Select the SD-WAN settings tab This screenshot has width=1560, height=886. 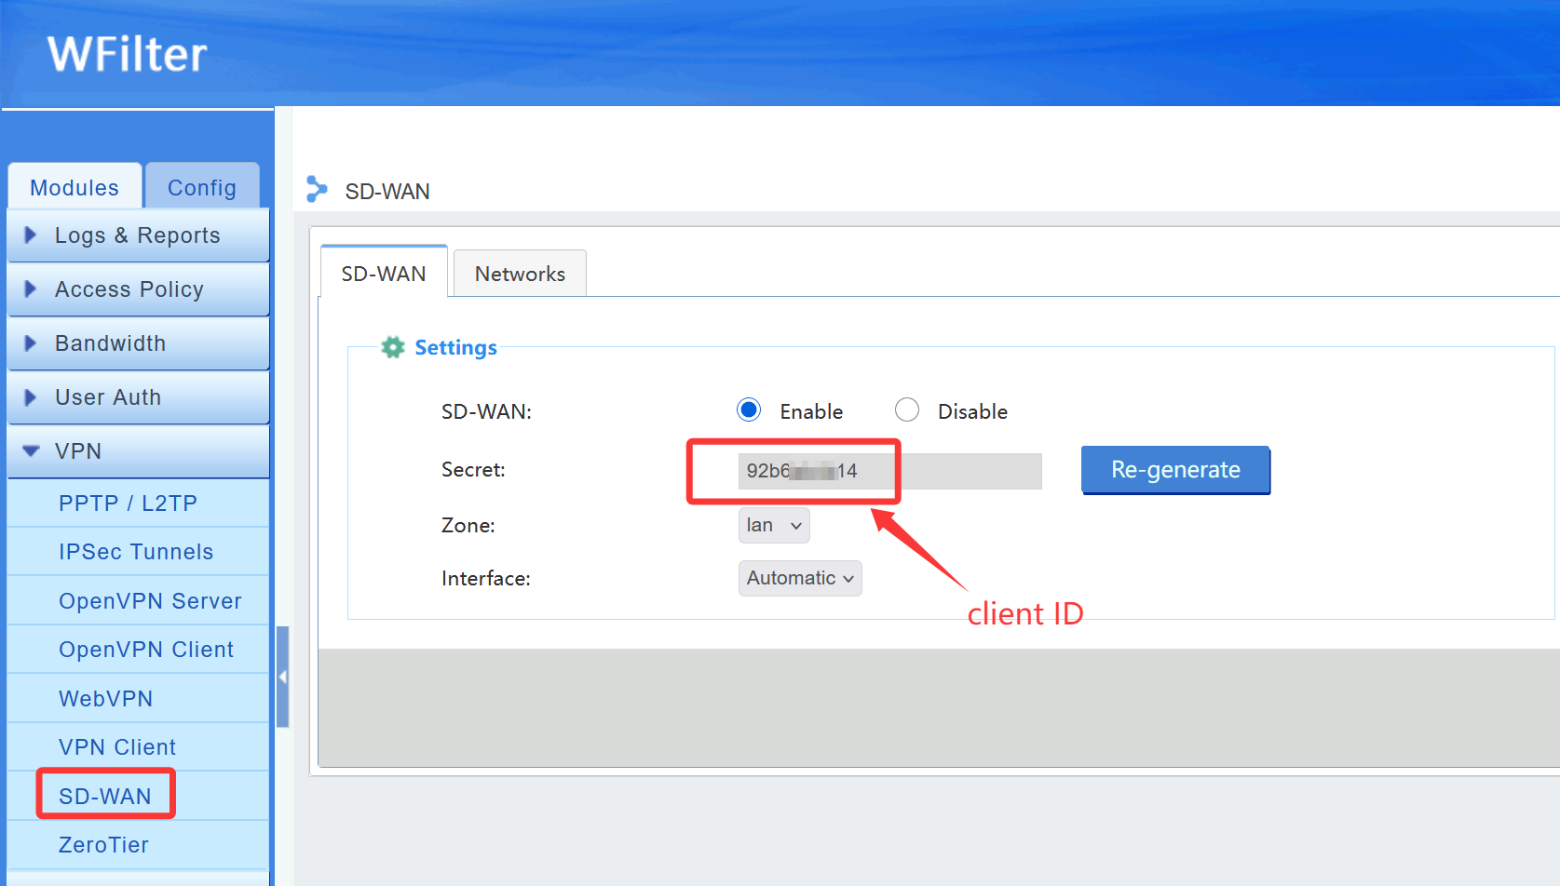pyautogui.click(x=384, y=273)
